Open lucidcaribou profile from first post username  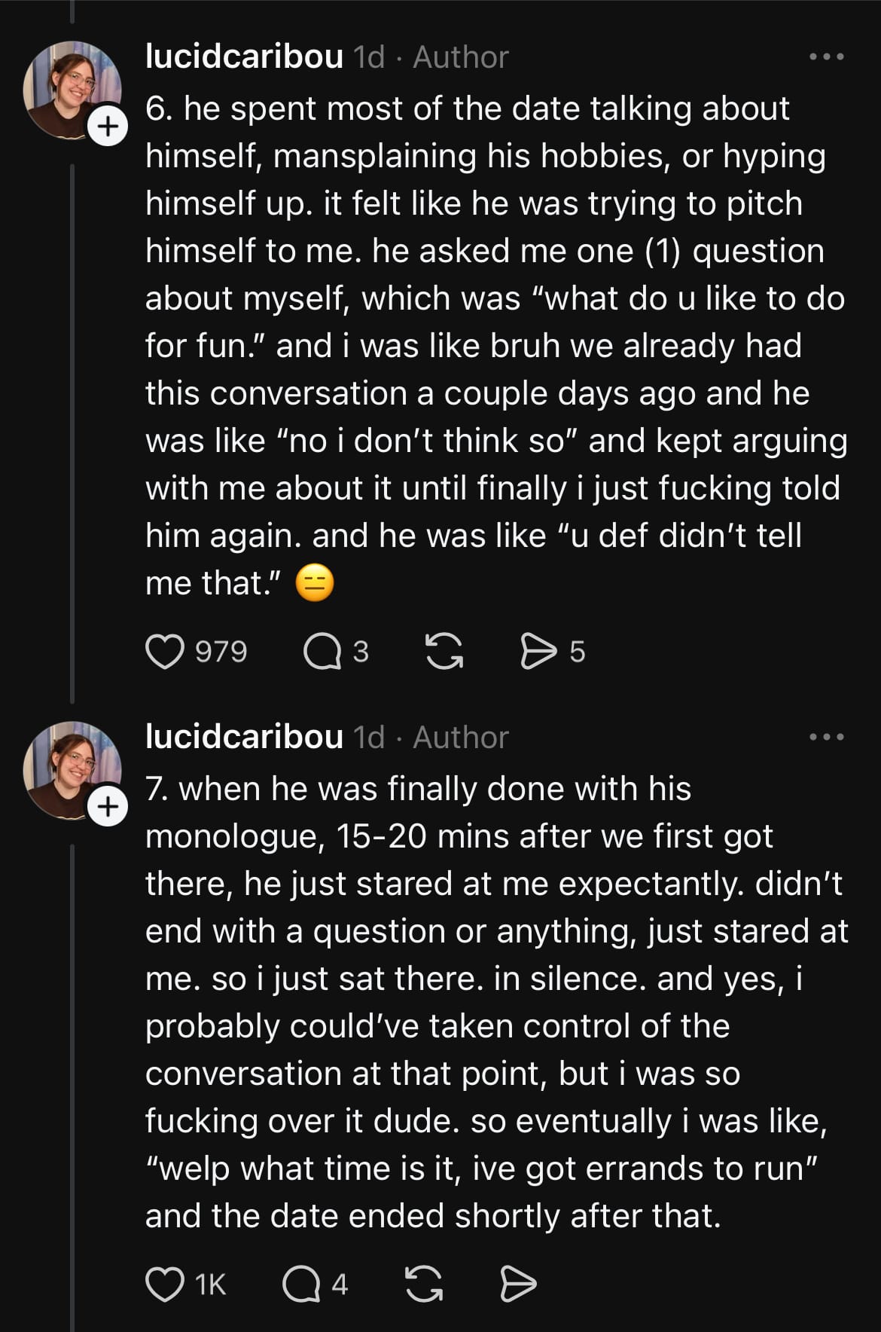click(x=244, y=57)
